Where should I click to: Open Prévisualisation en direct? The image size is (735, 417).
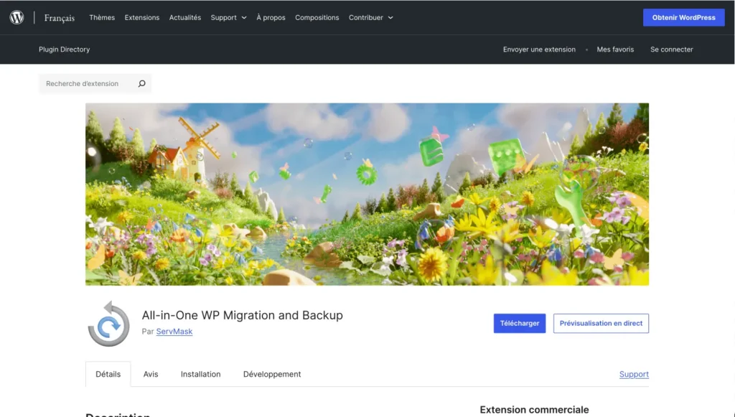point(600,323)
